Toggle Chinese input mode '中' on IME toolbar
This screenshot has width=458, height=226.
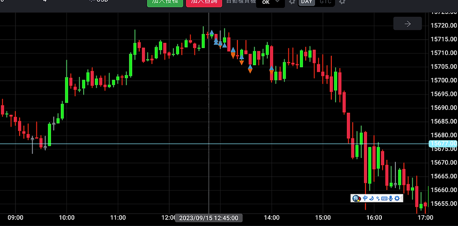365,199
